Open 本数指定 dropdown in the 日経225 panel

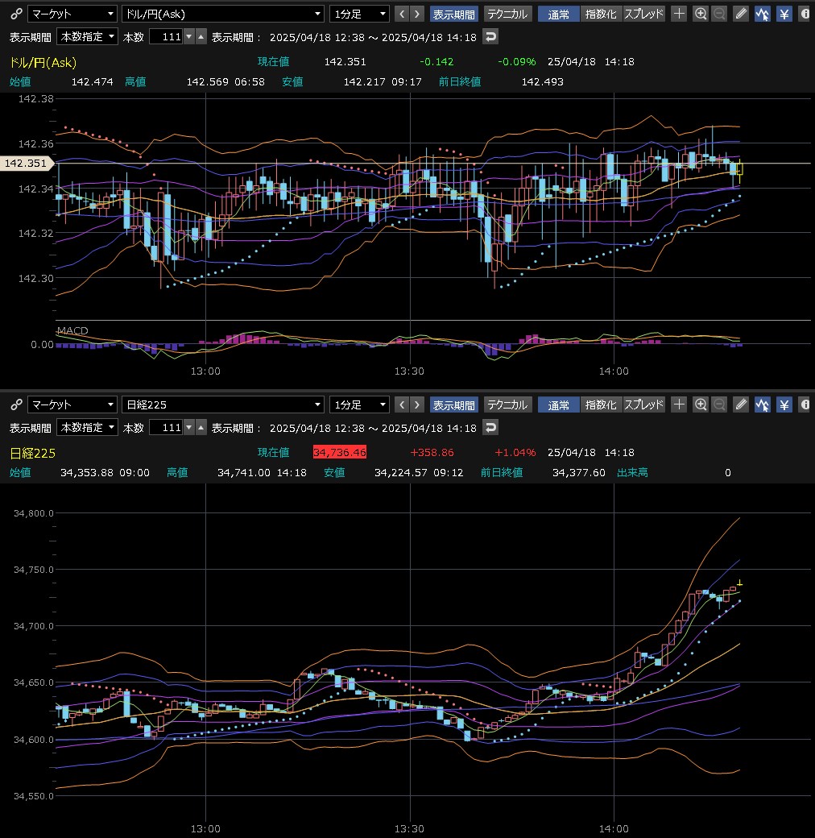point(87,428)
